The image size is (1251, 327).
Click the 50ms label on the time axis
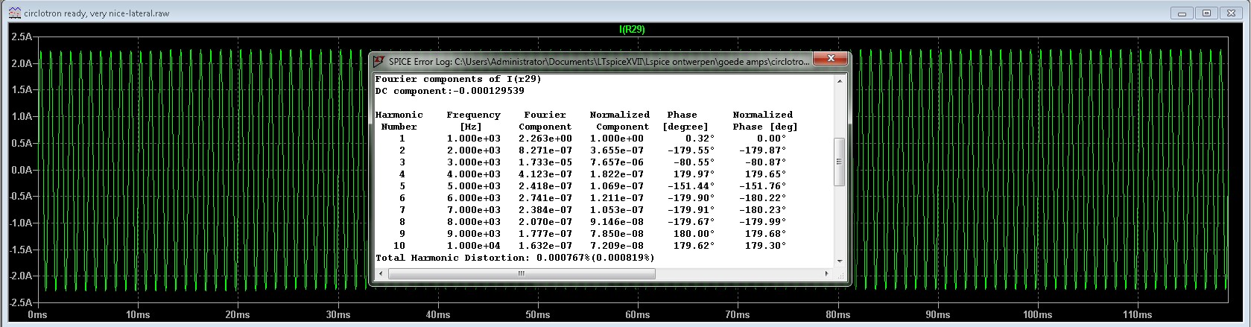click(x=537, y=315)
